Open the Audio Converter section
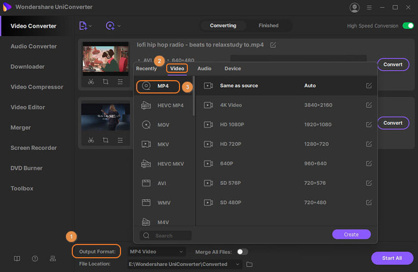 pyautogui.click(x=33, y=46)
